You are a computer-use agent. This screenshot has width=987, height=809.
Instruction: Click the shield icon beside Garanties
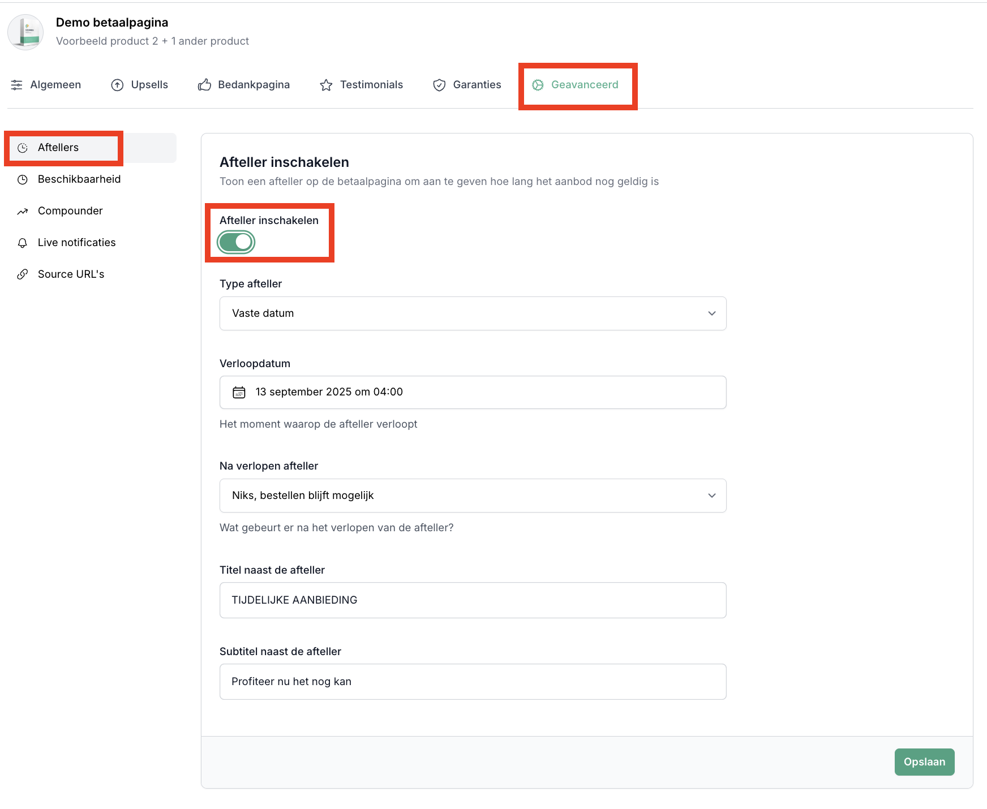tap(439, 85)
